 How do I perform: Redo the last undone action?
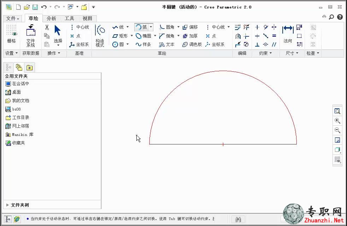click(x=57, y=7)
